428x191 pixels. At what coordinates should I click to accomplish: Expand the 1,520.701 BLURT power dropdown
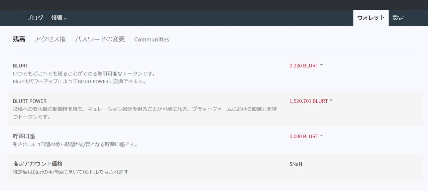coord(311,101)
